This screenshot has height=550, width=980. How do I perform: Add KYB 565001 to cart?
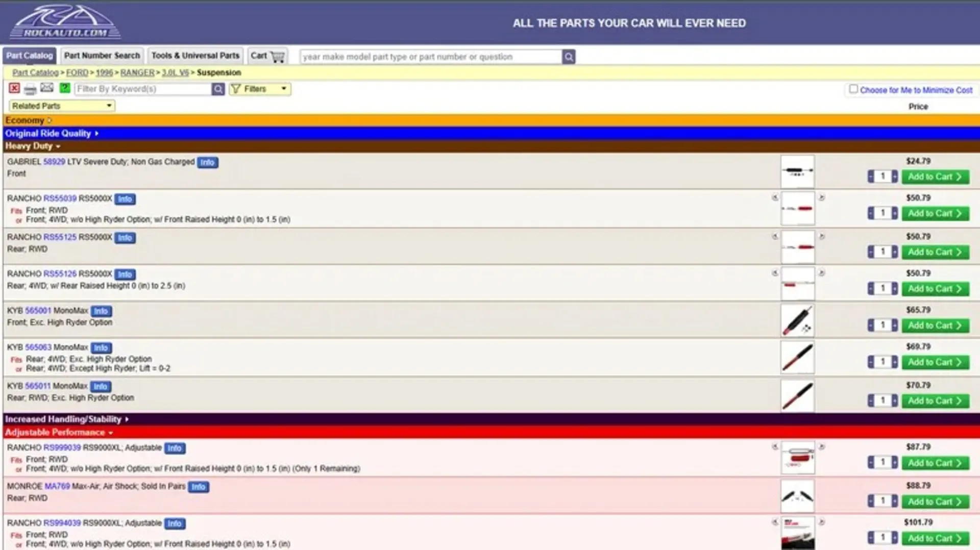(935, 326)
